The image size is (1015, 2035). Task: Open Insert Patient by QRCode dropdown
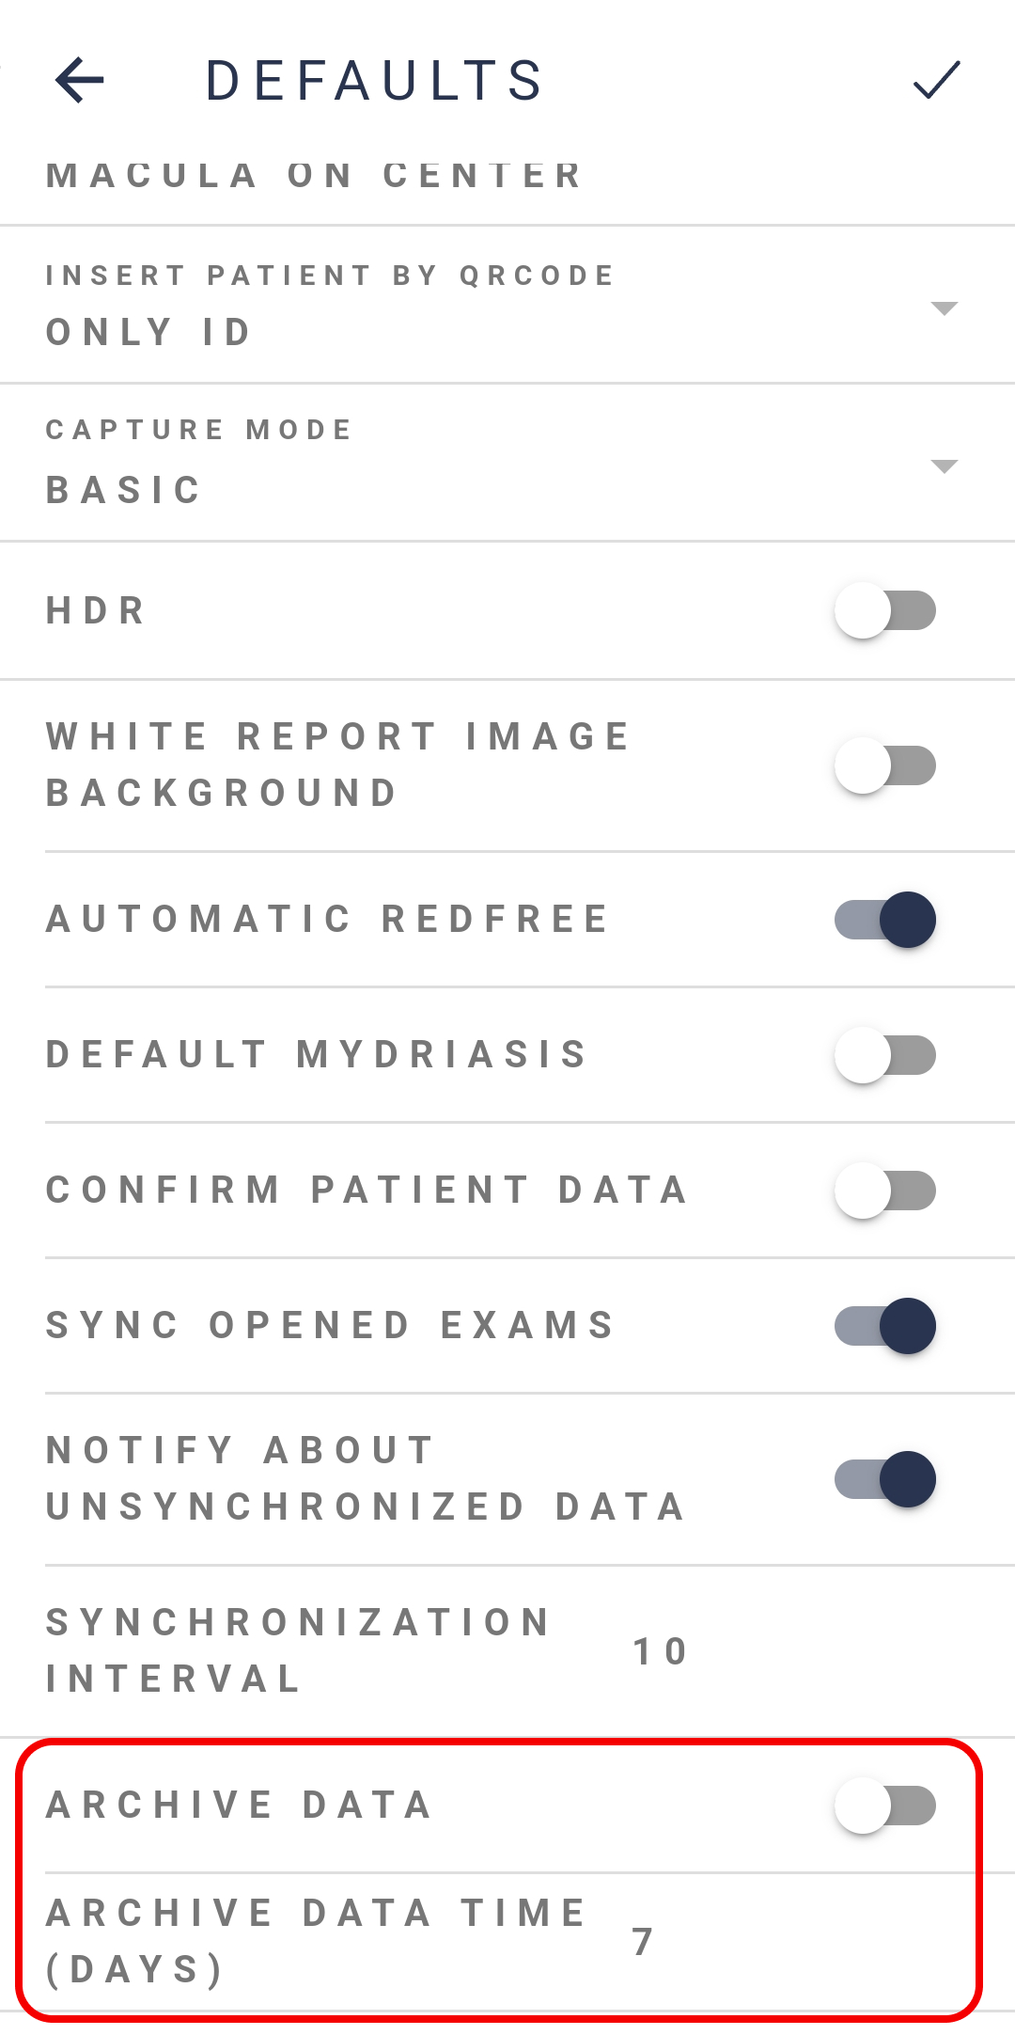click(x=943, y=308)
